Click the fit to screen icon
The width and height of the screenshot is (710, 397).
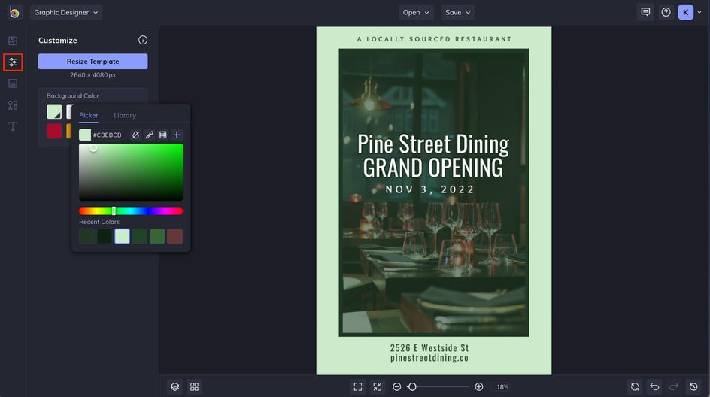click(x=358, y=386)
